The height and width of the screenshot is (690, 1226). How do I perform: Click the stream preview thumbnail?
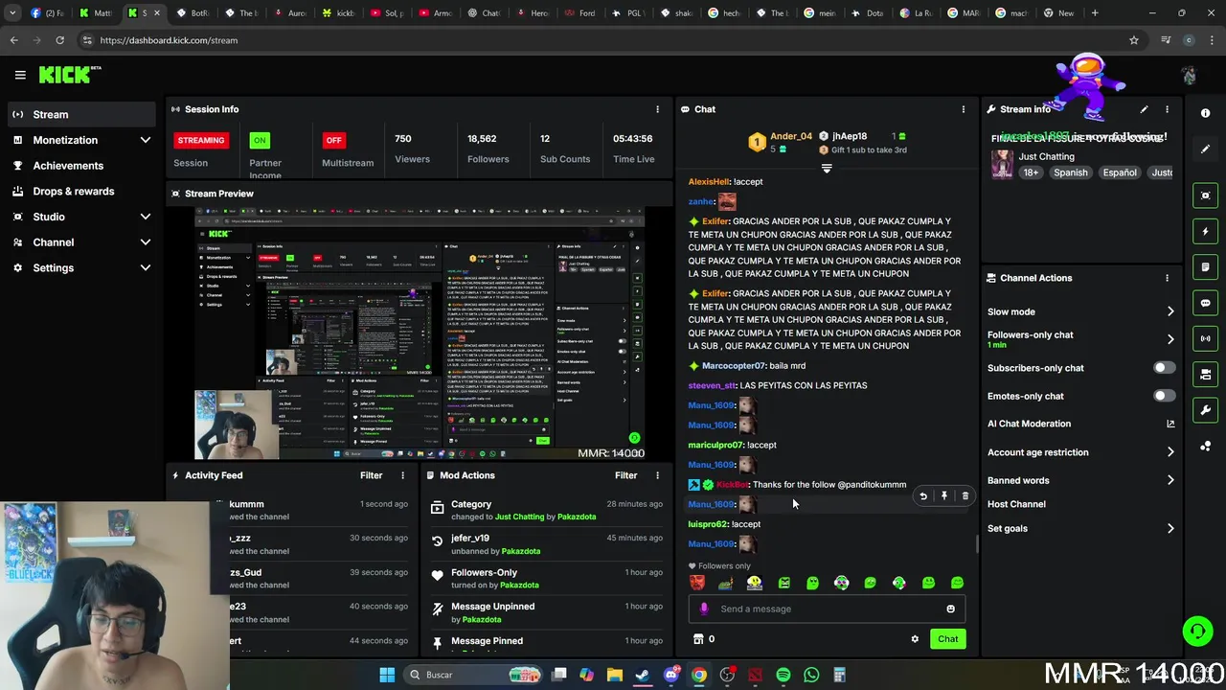pos(420,333)
